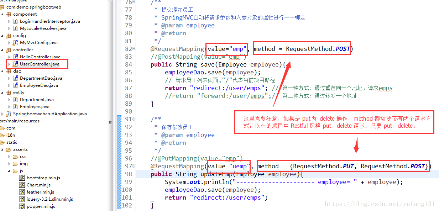The image size is (439, 211).
Task: Click the popper.min.js script file icon
Action: coord(22,206)
